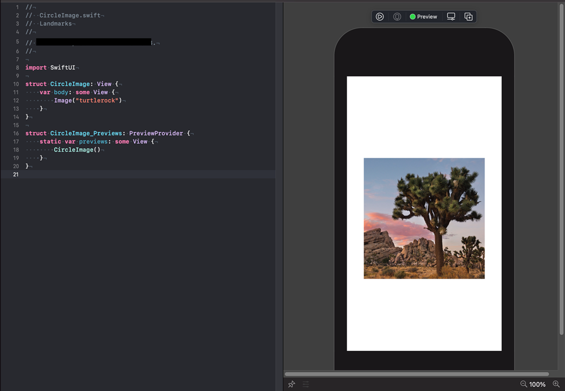The width and height of the screenshot is (565, 391).
Task: Click the vertical scrollbar beside the canvas
Action: click(x=561, y=169)
